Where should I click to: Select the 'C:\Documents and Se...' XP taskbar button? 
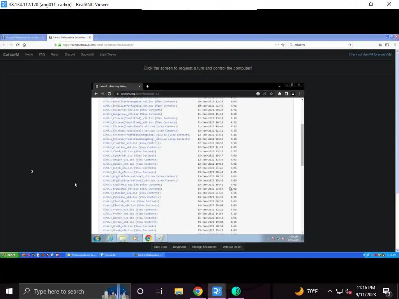82,255
